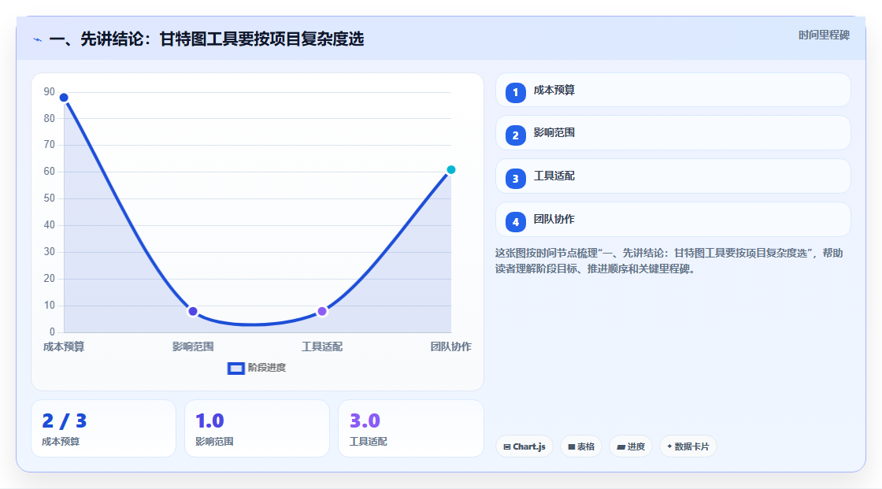Click the description paragraph starting 这张图按时间节点

click(669, 261)
